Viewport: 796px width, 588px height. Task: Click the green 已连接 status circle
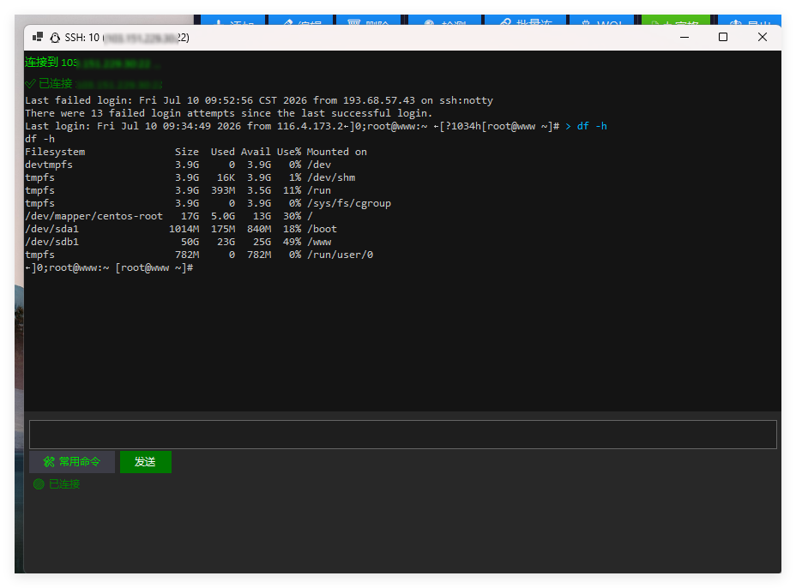point(39,484)
